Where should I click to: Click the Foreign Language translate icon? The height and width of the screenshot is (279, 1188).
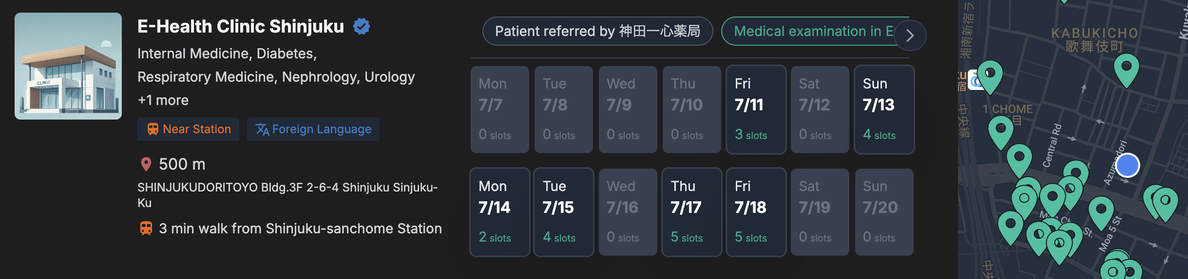pos(262,129)
